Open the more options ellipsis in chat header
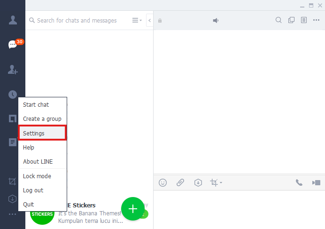This screenshot has height=229, width=325. (x=316, y=20)
